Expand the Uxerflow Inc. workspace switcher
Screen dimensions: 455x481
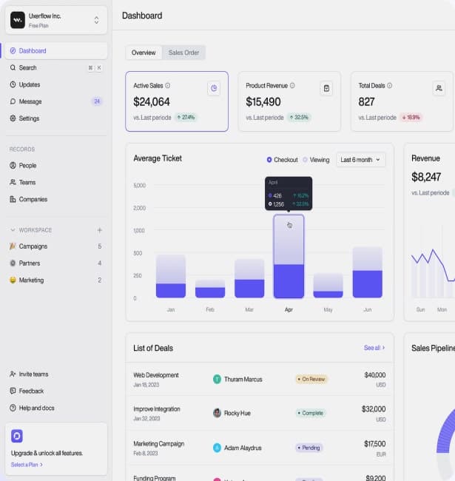tap(96, 20)
